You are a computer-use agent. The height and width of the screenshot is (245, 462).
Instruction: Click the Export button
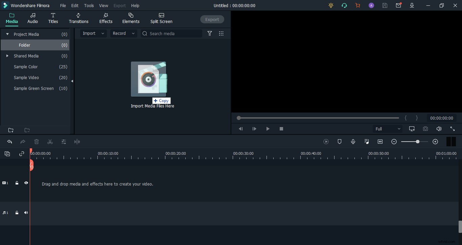(x=212, y=19)
